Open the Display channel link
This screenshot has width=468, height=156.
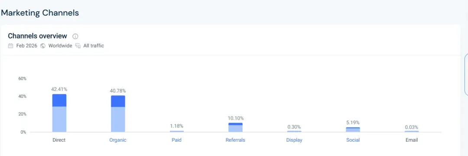294,140
